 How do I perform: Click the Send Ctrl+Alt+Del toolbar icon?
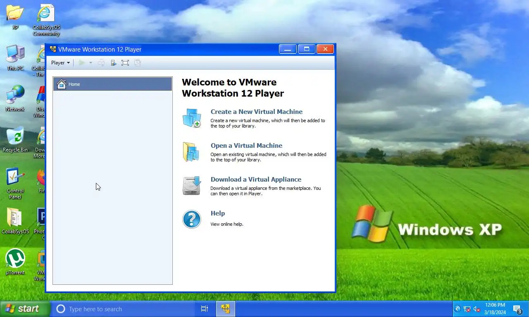click(x=101, y=63)
